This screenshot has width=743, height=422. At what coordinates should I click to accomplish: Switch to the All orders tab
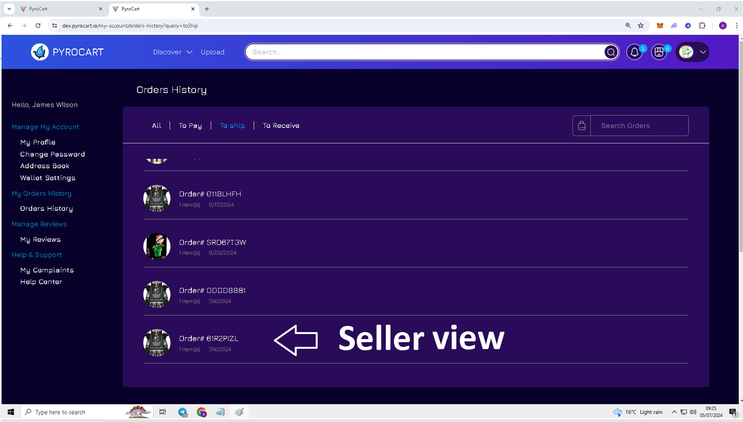point(157,125)
